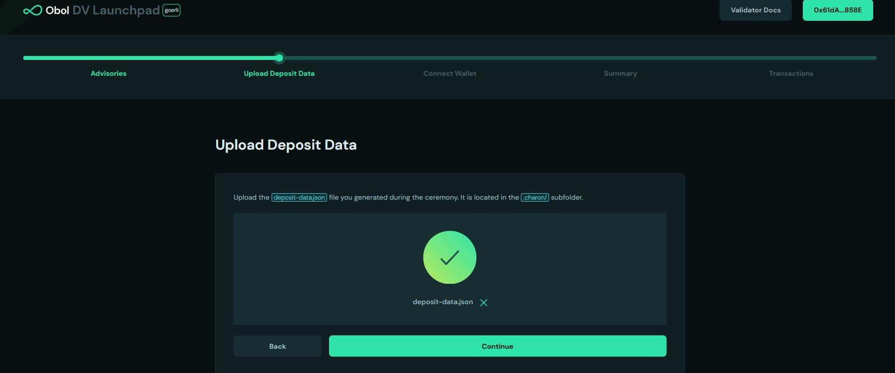The image size is (895, 373).
Task: Click the green checkmark success icon
Action: (449, 258)
